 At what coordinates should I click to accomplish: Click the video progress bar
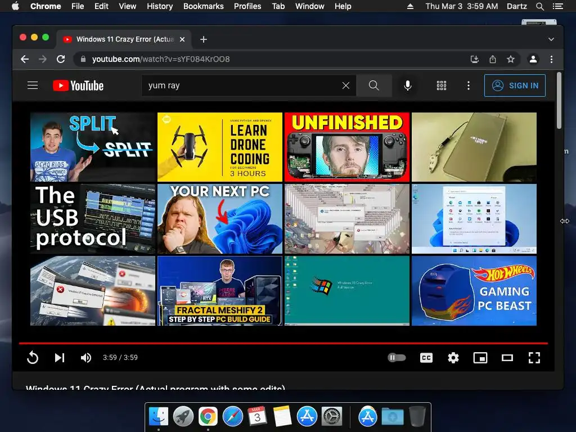pyautogui.click(x=283, y=343)
